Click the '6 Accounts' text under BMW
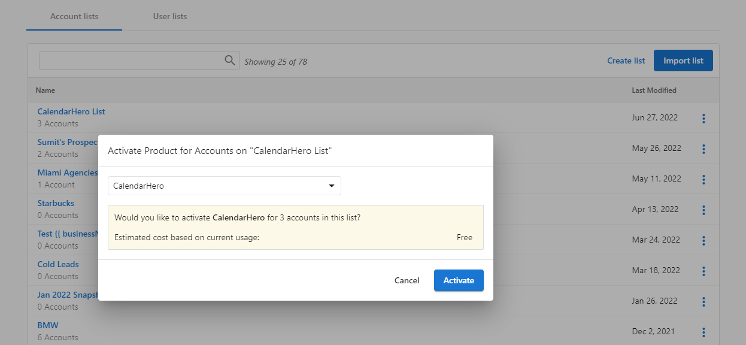Image resolution: width=746 pixels, height=345 pixels. pyautogui.click(x=58, y=337)
